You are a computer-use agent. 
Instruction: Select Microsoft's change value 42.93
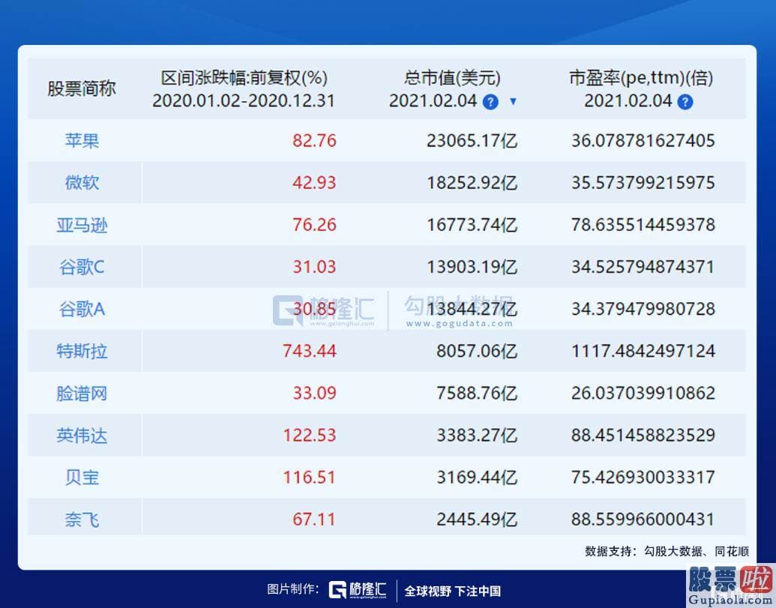click(x=314, y=182)
